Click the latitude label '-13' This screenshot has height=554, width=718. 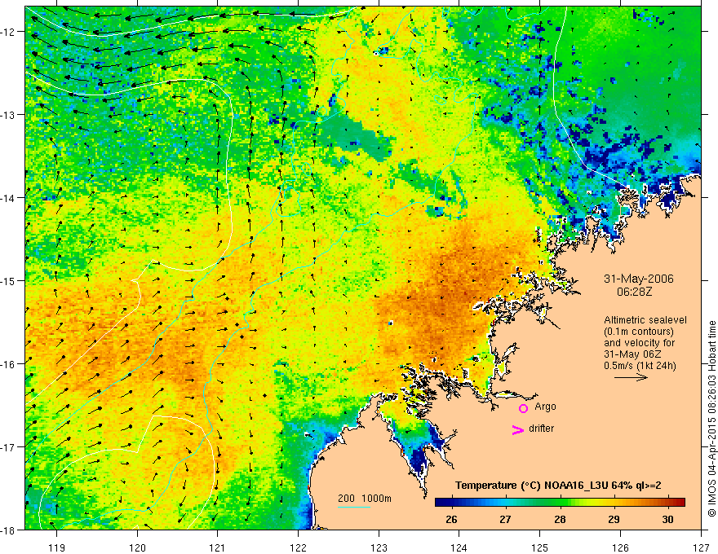[9, 115]
